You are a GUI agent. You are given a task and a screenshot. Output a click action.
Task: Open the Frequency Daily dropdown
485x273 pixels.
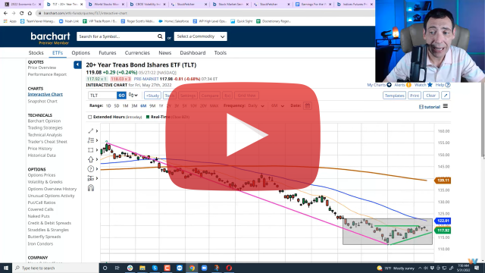tap(256, 106)
